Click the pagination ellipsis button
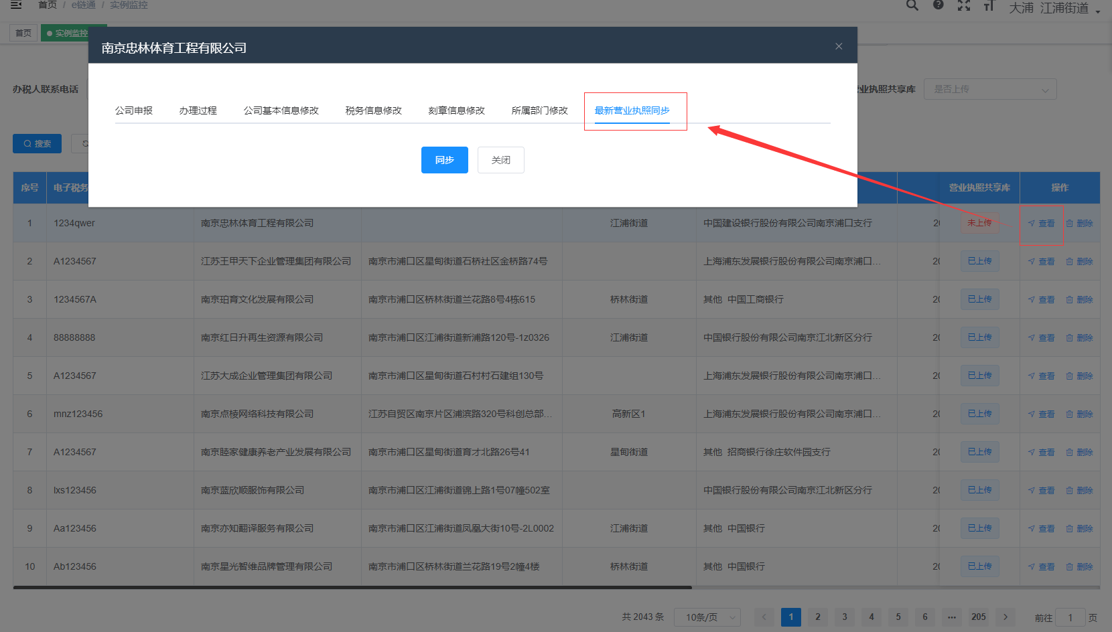 pyautogui.click(x=952, y=617)
